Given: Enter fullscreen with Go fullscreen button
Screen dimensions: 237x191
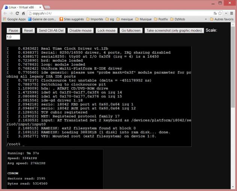Looking at the screenshot, I should point(130,30).
